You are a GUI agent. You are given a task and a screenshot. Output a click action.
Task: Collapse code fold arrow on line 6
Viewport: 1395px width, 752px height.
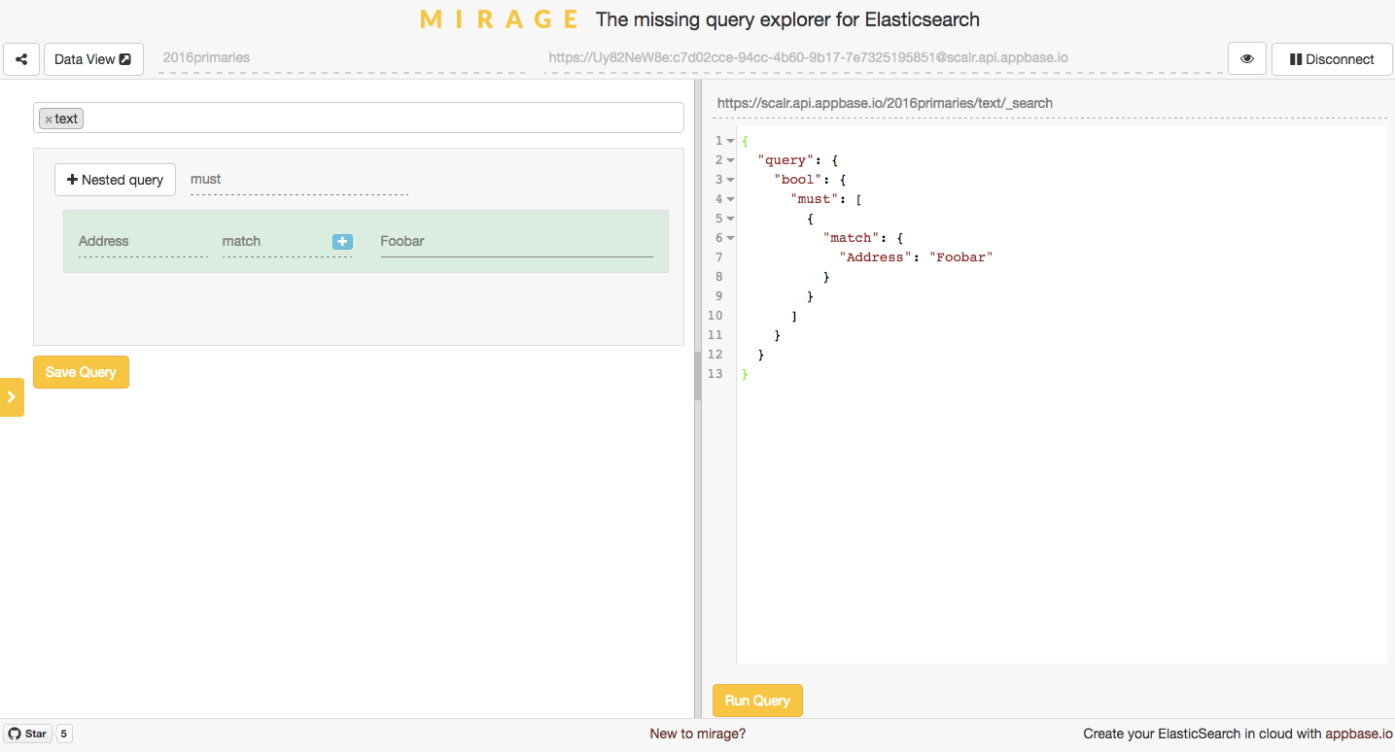tap(730, 238)
